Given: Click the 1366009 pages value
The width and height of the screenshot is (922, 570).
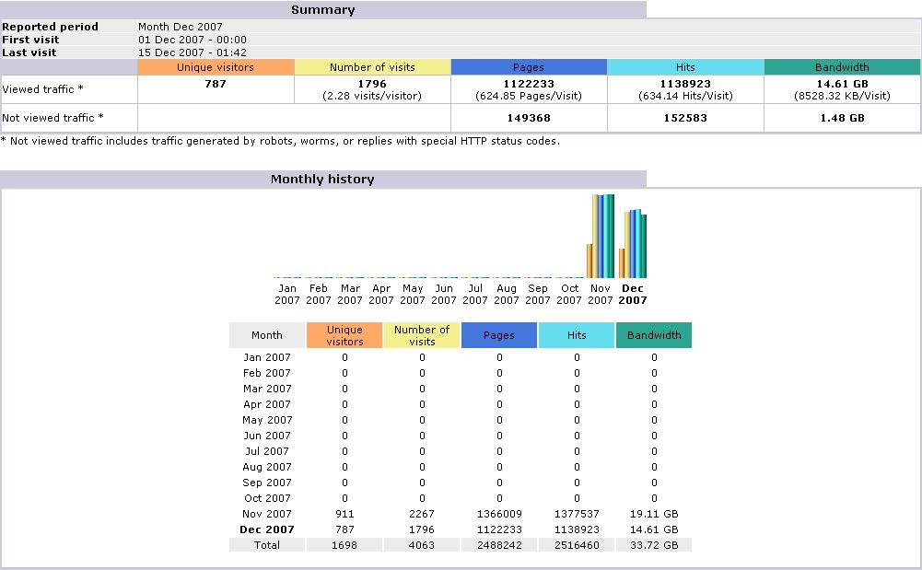Looking at the screenshot, I should click(x=499, y=514).
